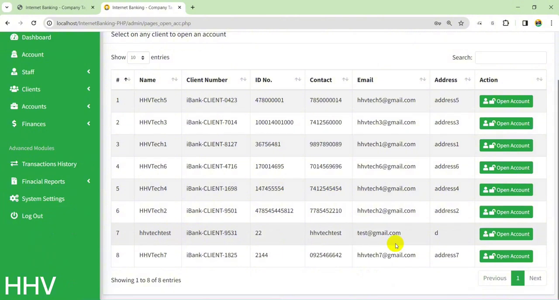
Task: Click ID number 478545445812
Action: click(x=274, y=211)
